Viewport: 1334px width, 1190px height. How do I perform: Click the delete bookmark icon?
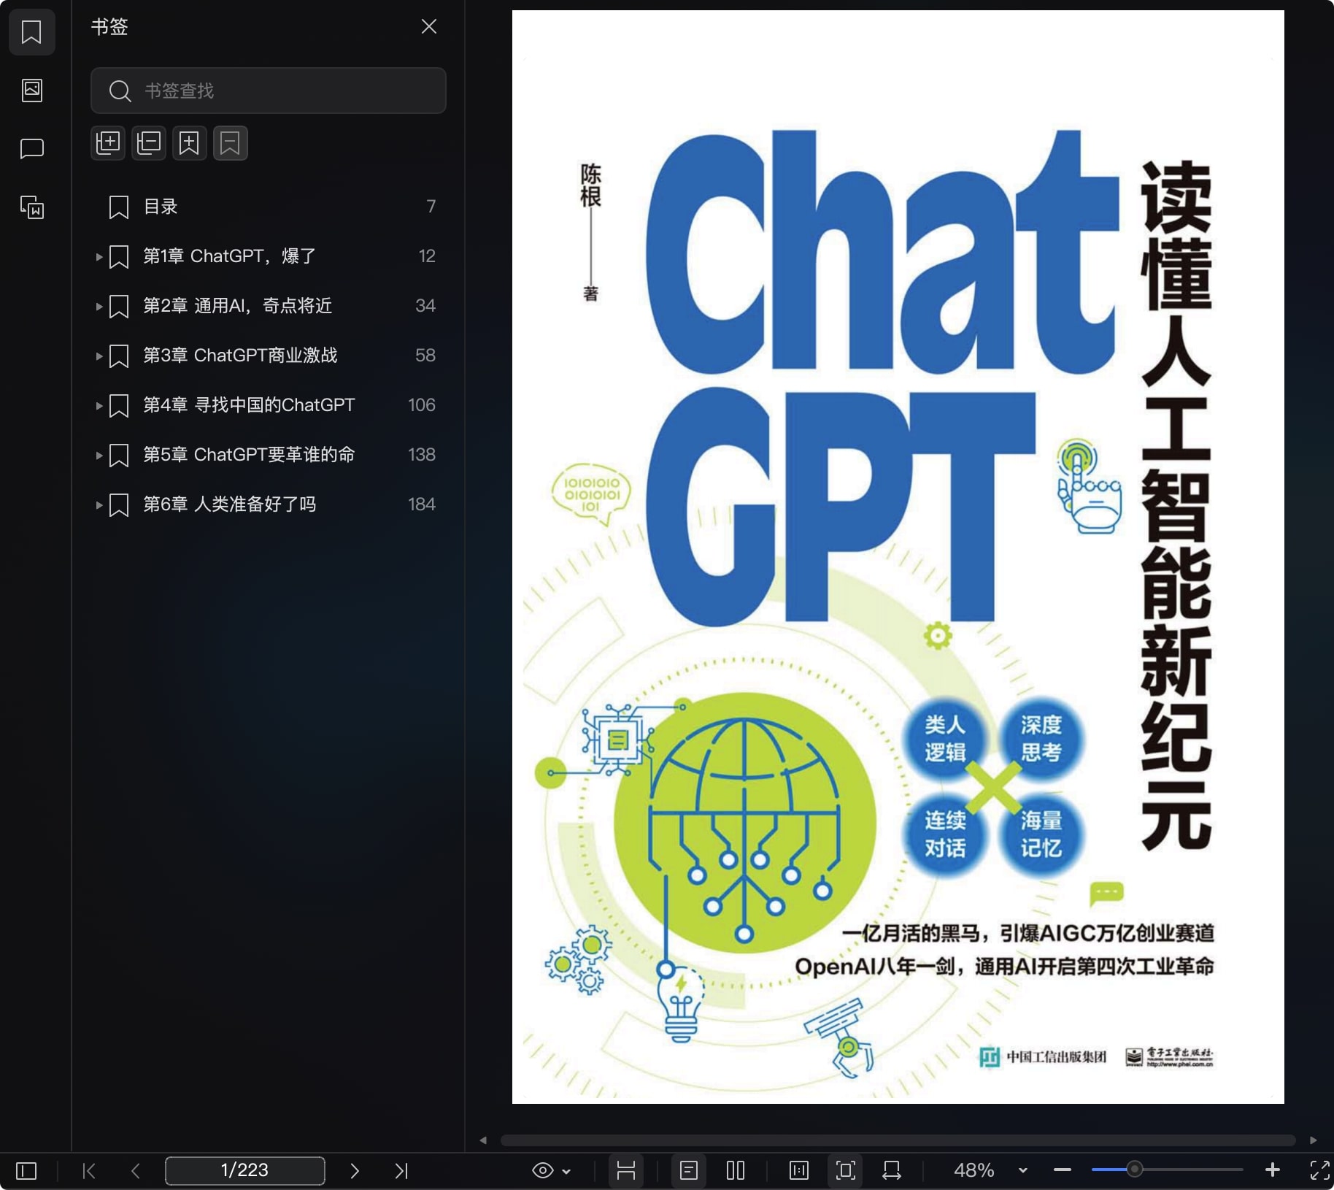(231, 143)
